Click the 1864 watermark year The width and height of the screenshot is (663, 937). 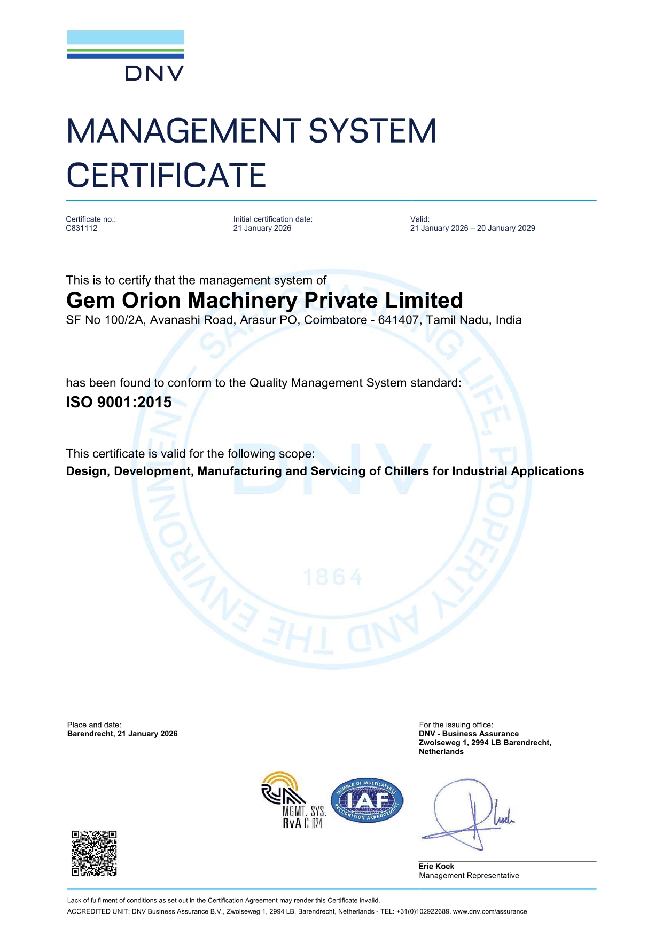coord(333,577)
